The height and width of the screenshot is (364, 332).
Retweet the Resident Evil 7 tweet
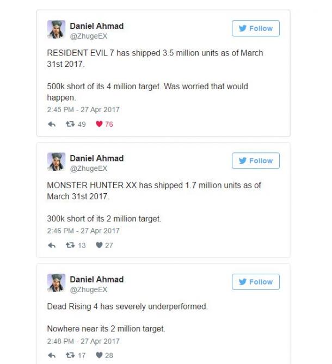(70, 124)
